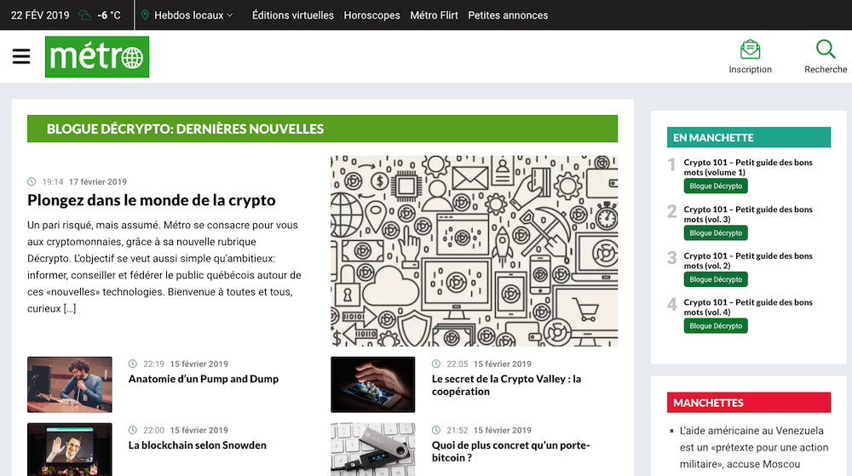Open the hamburger menu
Screen dimensions: 852x476
point(21,56)
